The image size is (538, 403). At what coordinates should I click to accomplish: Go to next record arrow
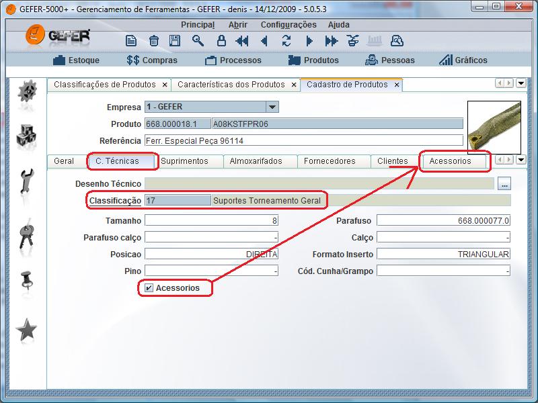pos(309,41)
